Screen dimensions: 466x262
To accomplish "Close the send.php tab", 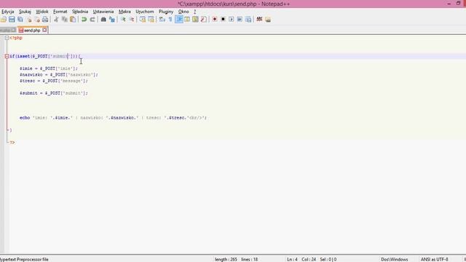I will pos(44,30).
